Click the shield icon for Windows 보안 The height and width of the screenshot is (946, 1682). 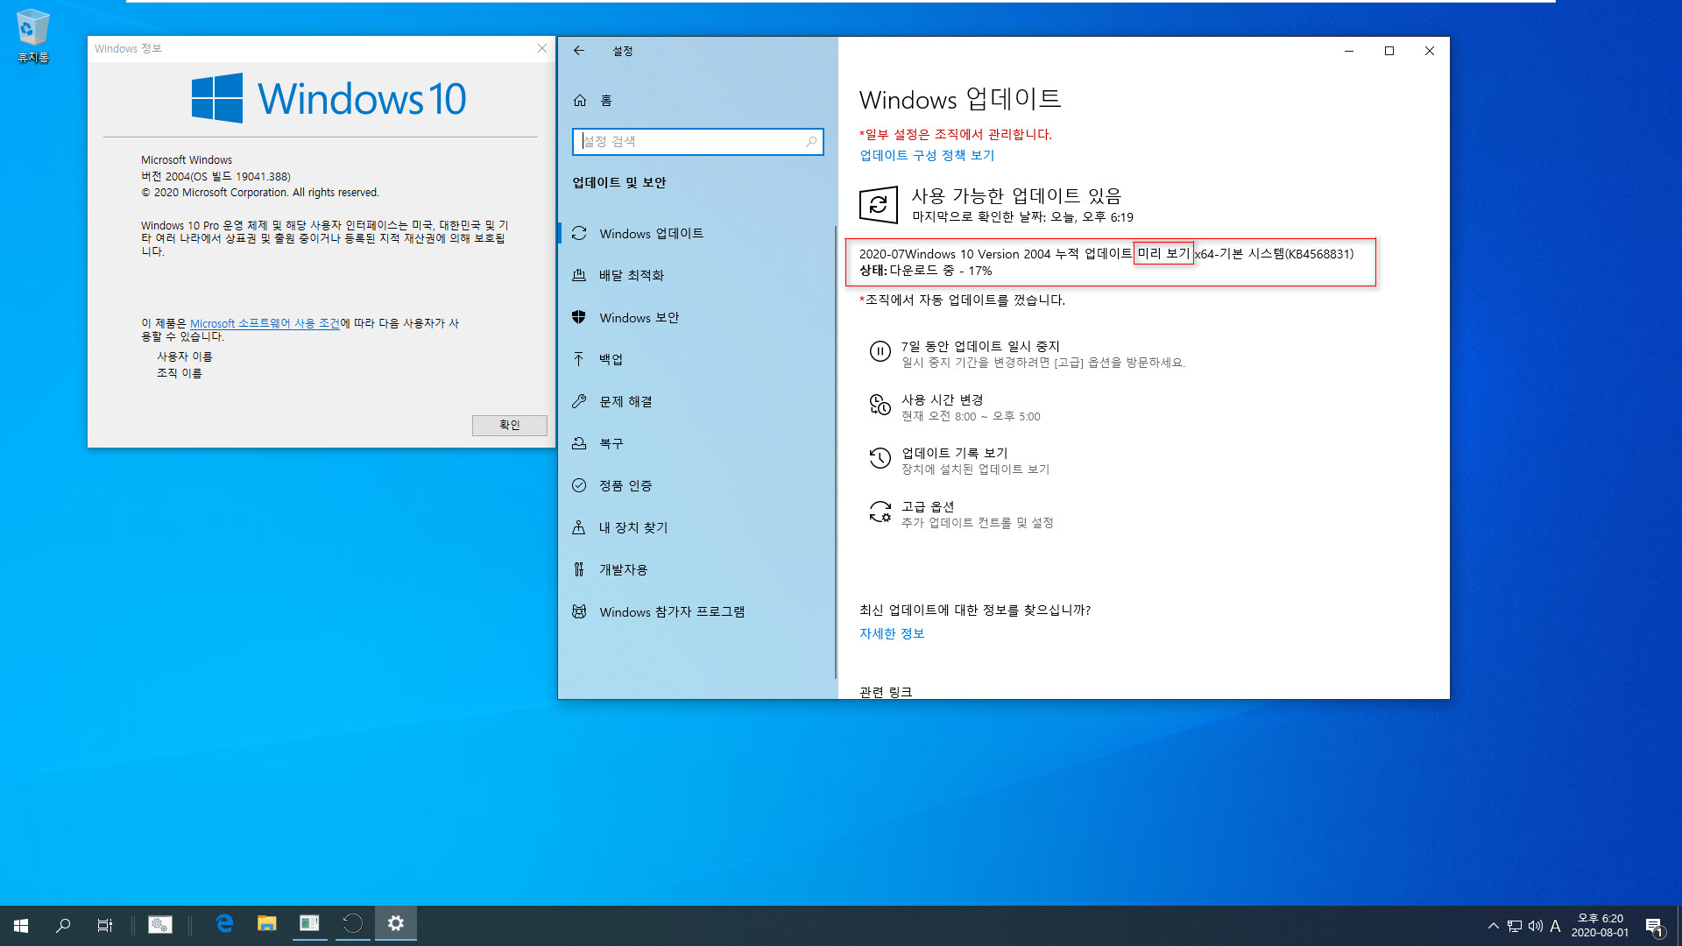[579, 317]
